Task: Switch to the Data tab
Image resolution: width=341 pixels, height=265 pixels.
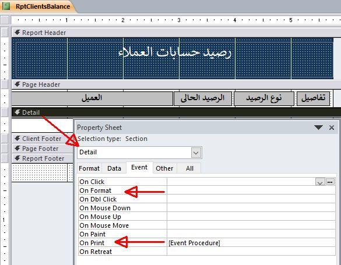Action: (114, 168)
